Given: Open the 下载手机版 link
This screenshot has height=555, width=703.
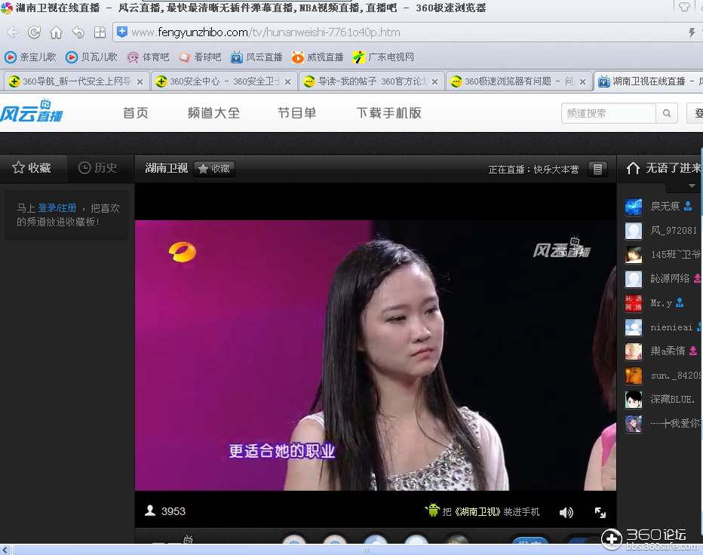Looking at the screenshot, I should click(x=388, y=112).
